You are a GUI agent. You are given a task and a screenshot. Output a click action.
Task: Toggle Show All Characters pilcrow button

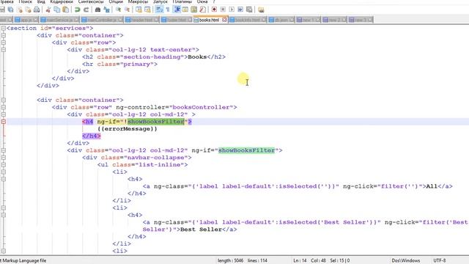[x=168, y=10]
